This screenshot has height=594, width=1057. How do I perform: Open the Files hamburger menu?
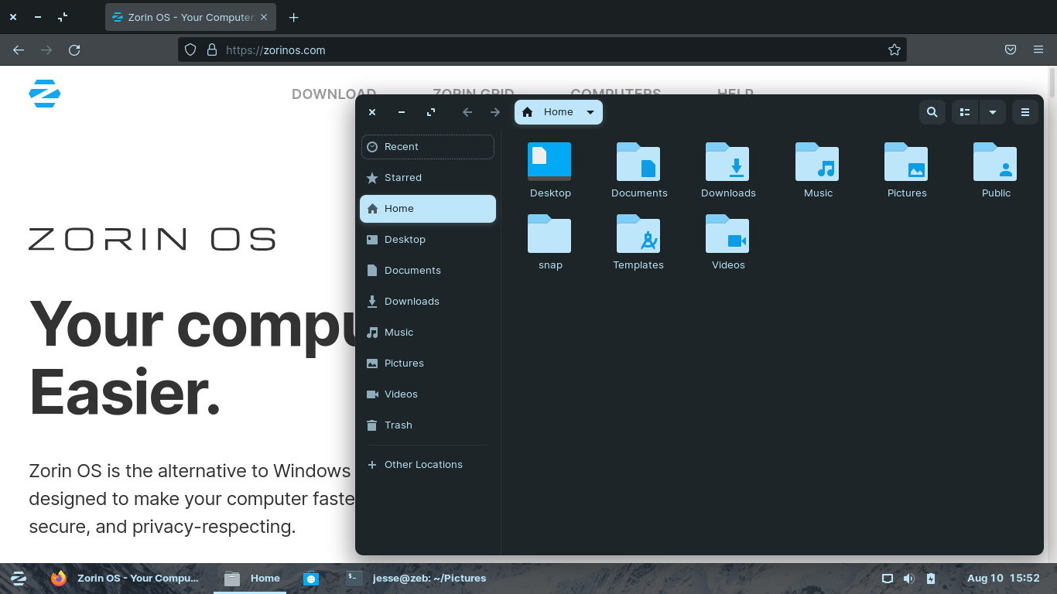(1025, 112)
